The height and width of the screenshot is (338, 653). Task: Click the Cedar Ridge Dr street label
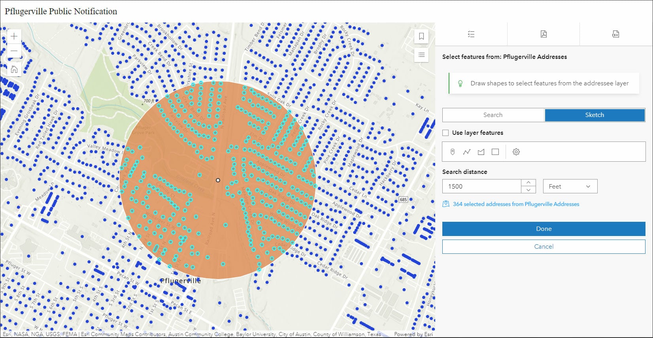[332, 271]
